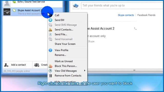
Task: Choose Send IM in the context menu
Action: 59,20
